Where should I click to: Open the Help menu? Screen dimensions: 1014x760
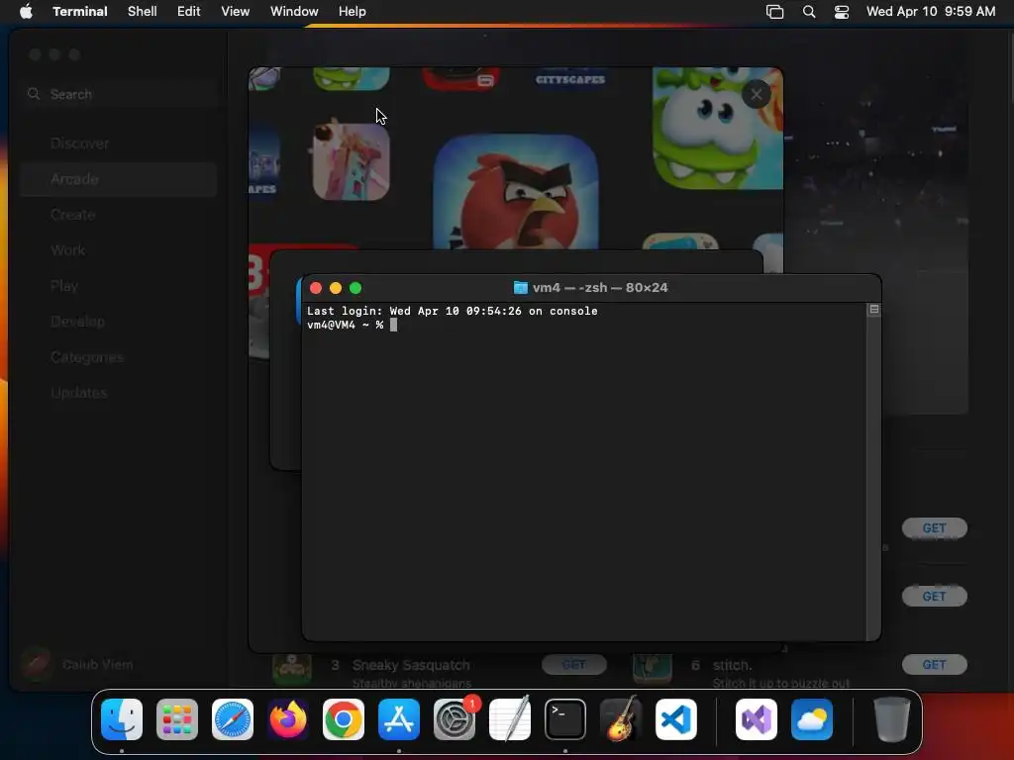click(353, 11)
